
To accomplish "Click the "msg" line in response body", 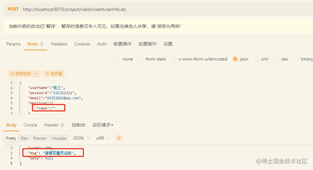I will [x=52, y=153].
